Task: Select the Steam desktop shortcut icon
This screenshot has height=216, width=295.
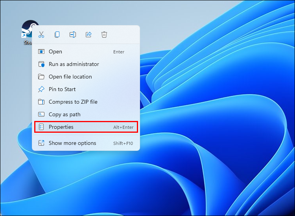Action: pos(27,32)
